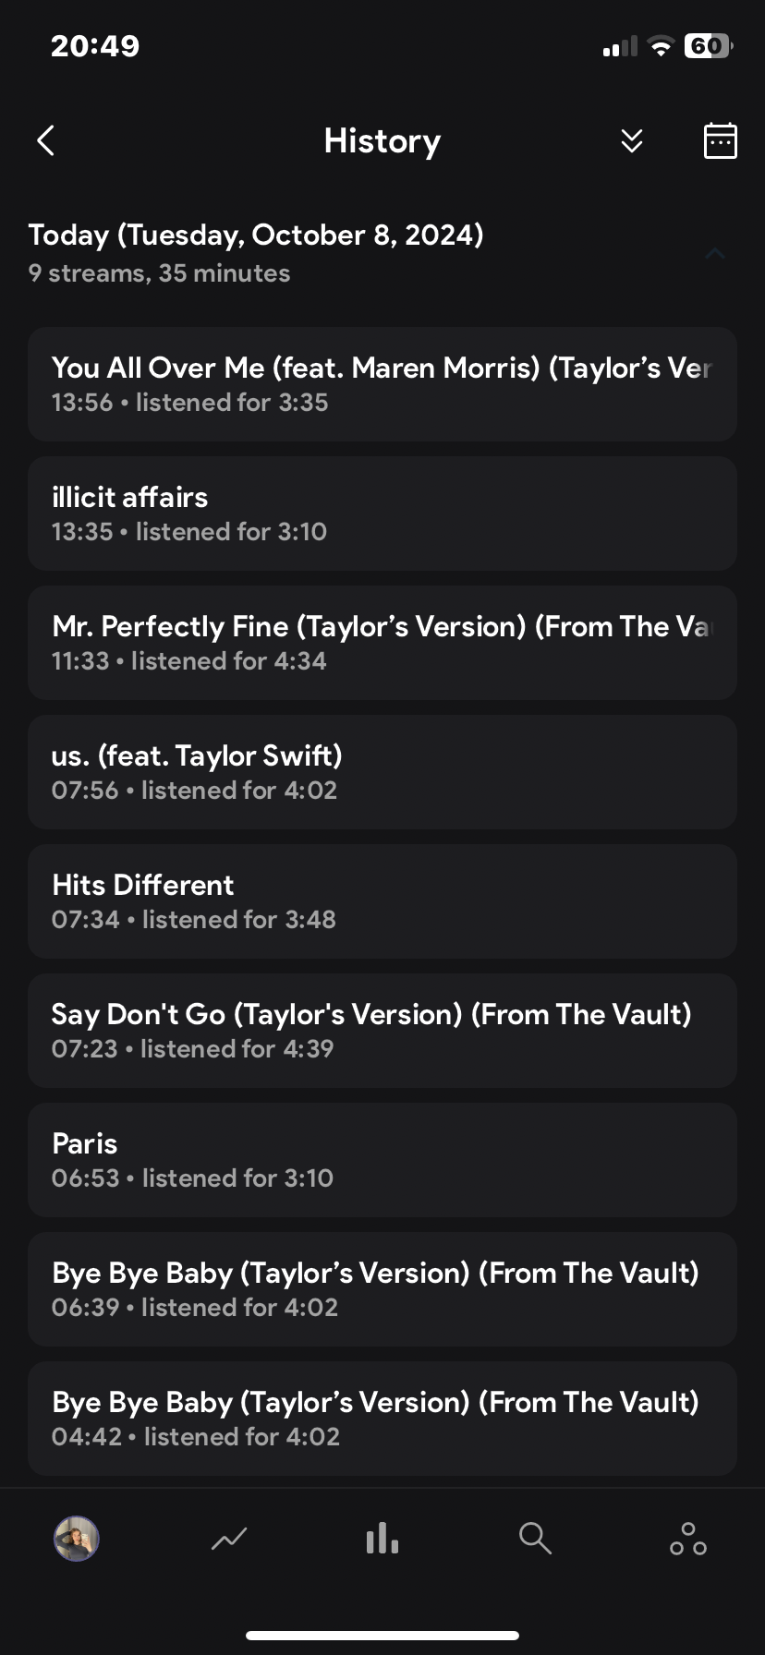Screen dimensions: 765x1655
Task: Open the trend line chart tab
Action: tap(229, 1539)
